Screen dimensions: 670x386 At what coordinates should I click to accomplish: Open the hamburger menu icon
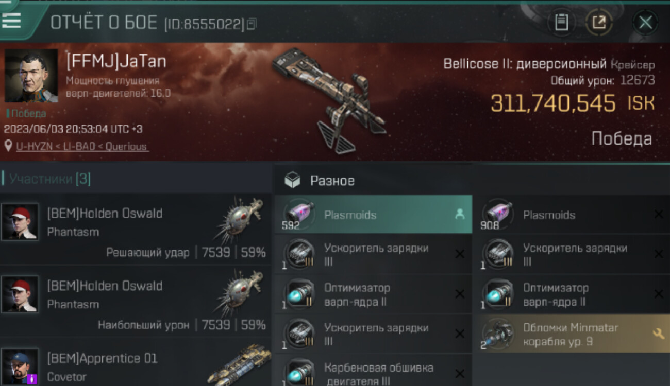tap(11, 21)
